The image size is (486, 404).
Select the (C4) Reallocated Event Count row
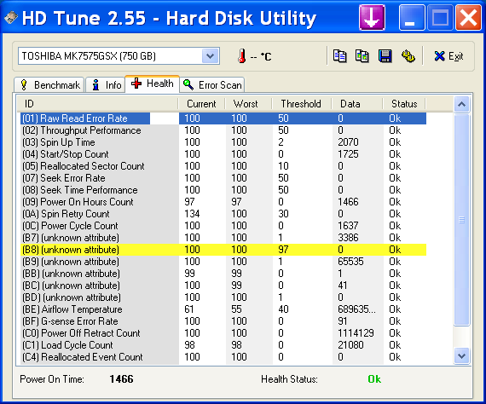coord(223,357)
